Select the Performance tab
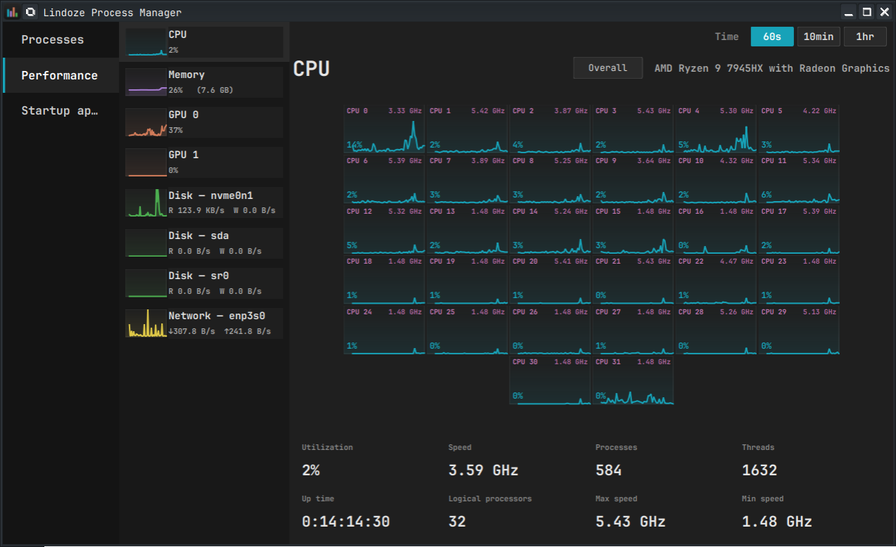The width and height of the screenshot is (896, 547). (x=61, y=75)
